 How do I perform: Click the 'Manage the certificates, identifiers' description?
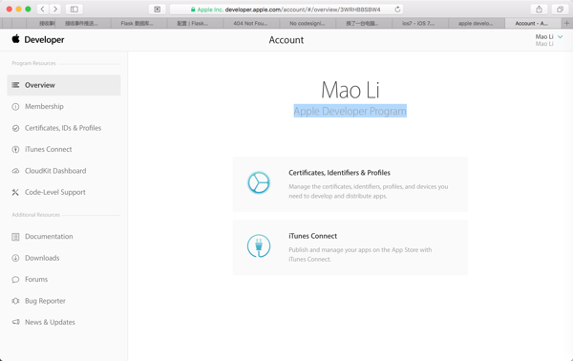[x=369, y=191]
